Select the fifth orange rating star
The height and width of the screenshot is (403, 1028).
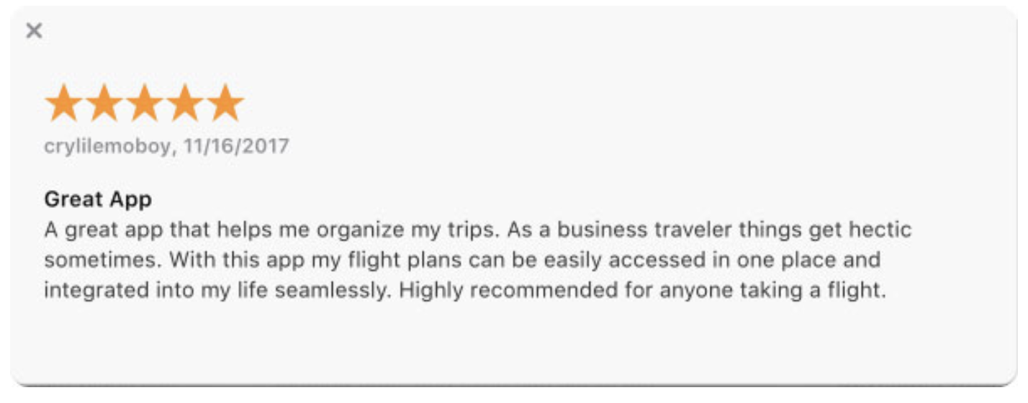click(225, 103)
